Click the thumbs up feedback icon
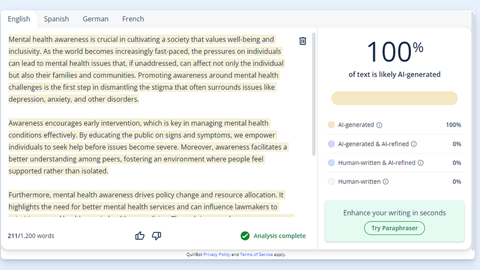This screenshot has height=270, width=480. click(x=140, y=236)
